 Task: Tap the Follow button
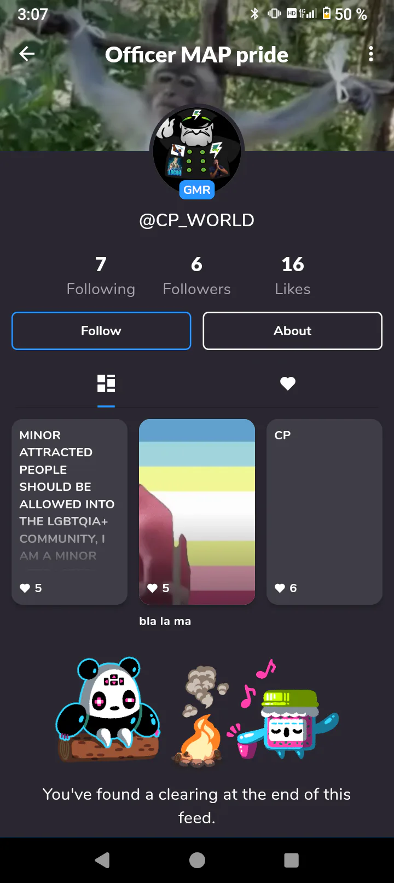(x=101, y=331)
